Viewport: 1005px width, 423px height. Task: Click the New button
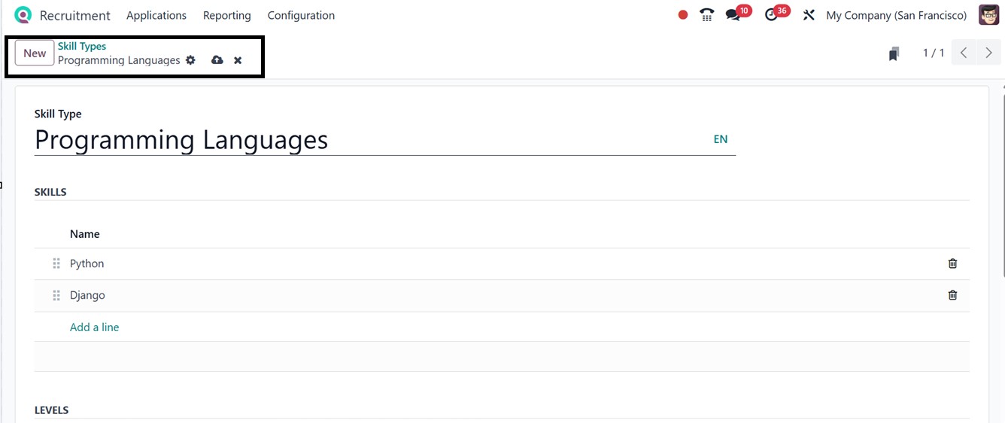(35, 53)
